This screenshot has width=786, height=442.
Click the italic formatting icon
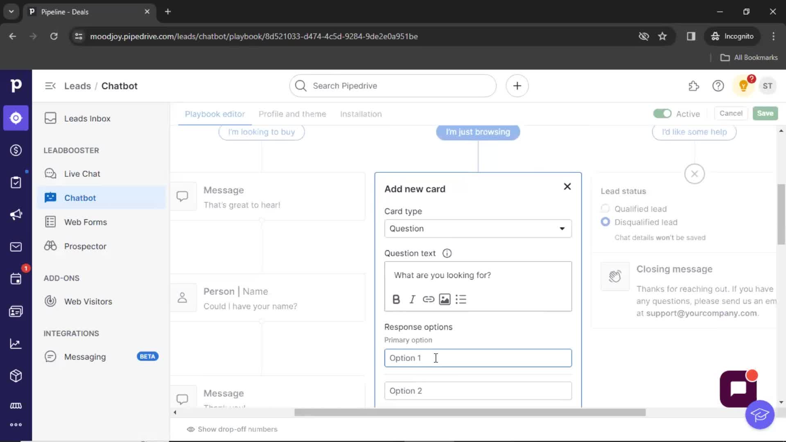pyautogui.click(x=412, y=300)
